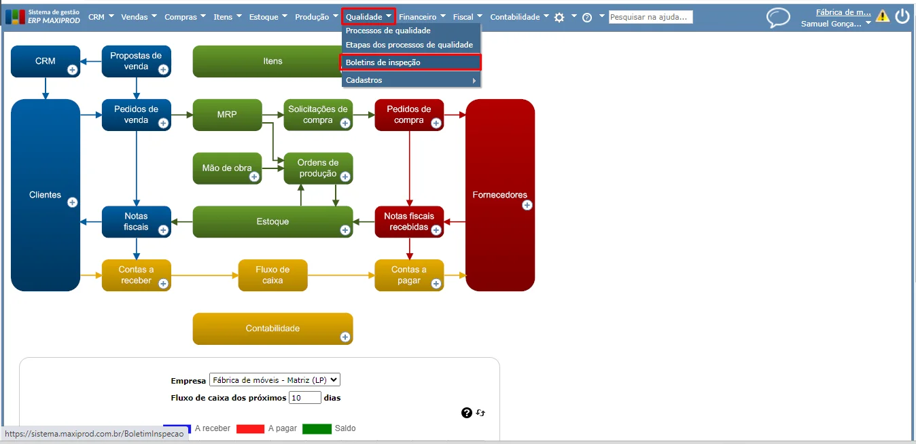Click the Fábrica de m... company link
This screenshot has width=916, height=444.
[843, 12]
